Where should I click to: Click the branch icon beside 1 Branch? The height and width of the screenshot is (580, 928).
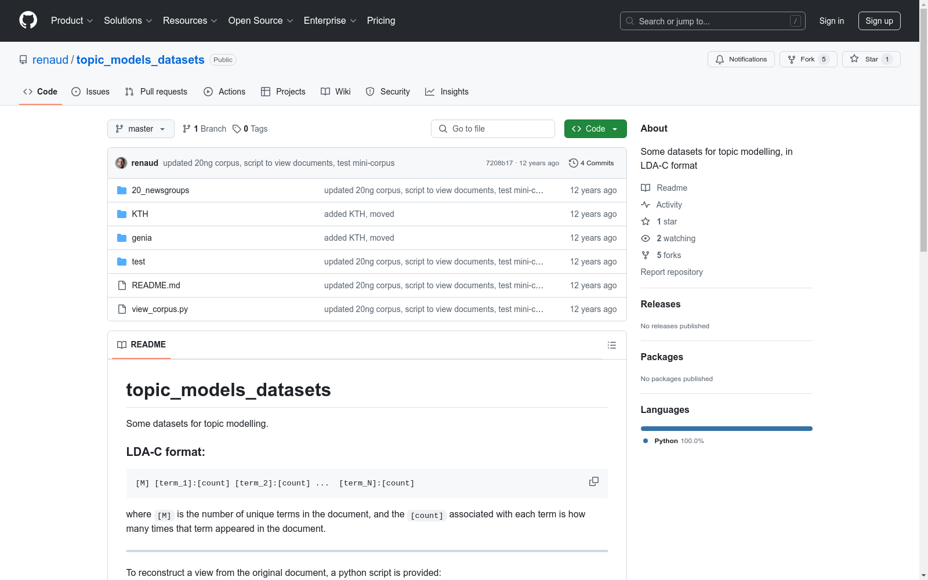[187, 129]
